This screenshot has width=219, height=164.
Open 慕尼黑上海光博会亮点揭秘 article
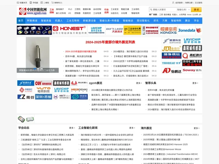tap(105, 109)
